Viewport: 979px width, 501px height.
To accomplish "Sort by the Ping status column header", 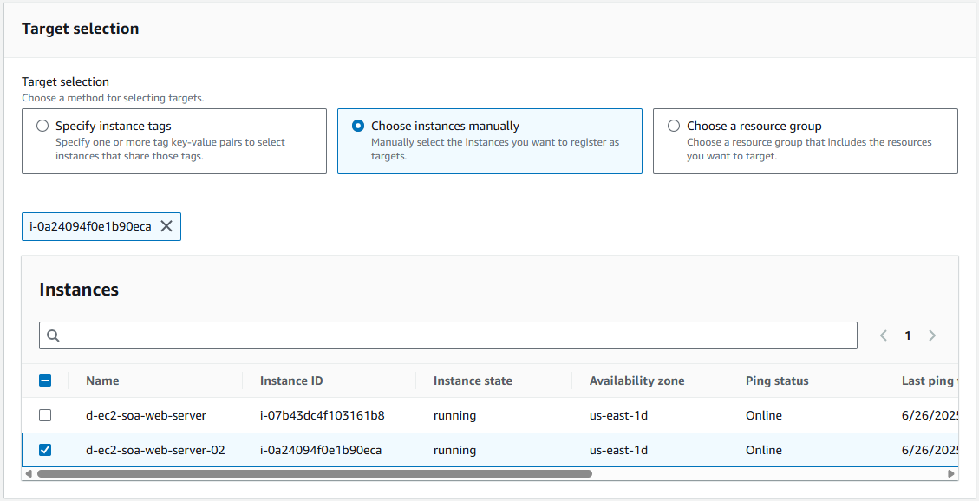I will pos(777,381).
